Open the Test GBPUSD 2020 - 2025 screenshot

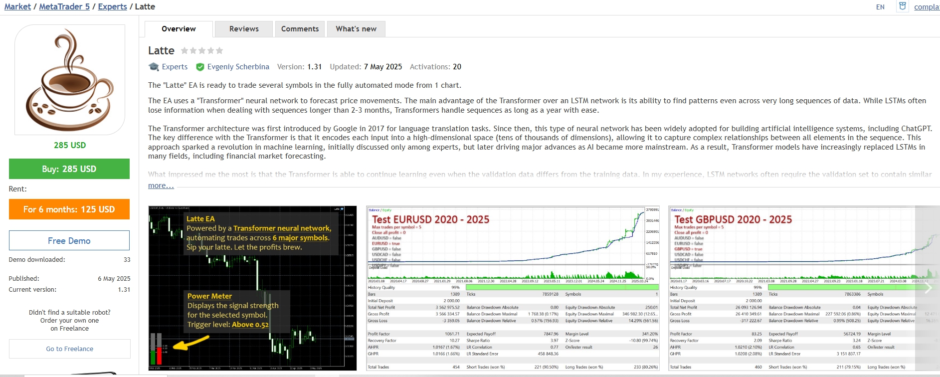tap(804, 288)
